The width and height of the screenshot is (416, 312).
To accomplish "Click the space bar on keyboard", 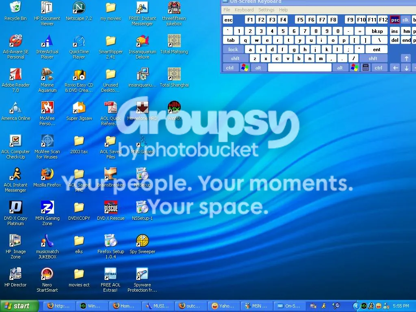I will pos(300,68).
